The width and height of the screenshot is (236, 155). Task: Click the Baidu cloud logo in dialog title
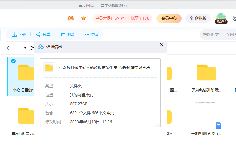click(40, 46)
